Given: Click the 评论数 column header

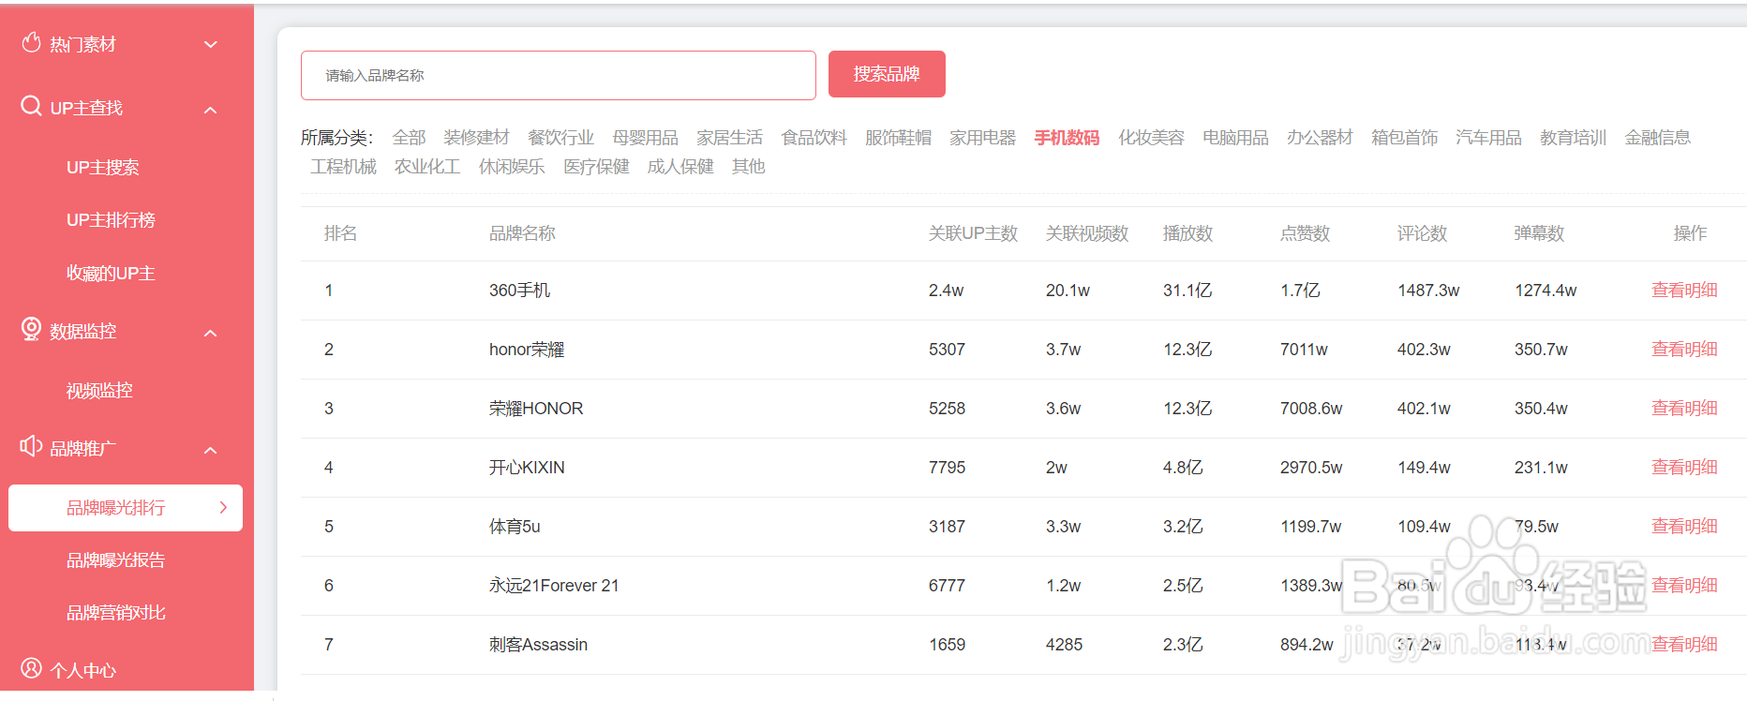Looking at the screenshot, I should (1422, 233).
